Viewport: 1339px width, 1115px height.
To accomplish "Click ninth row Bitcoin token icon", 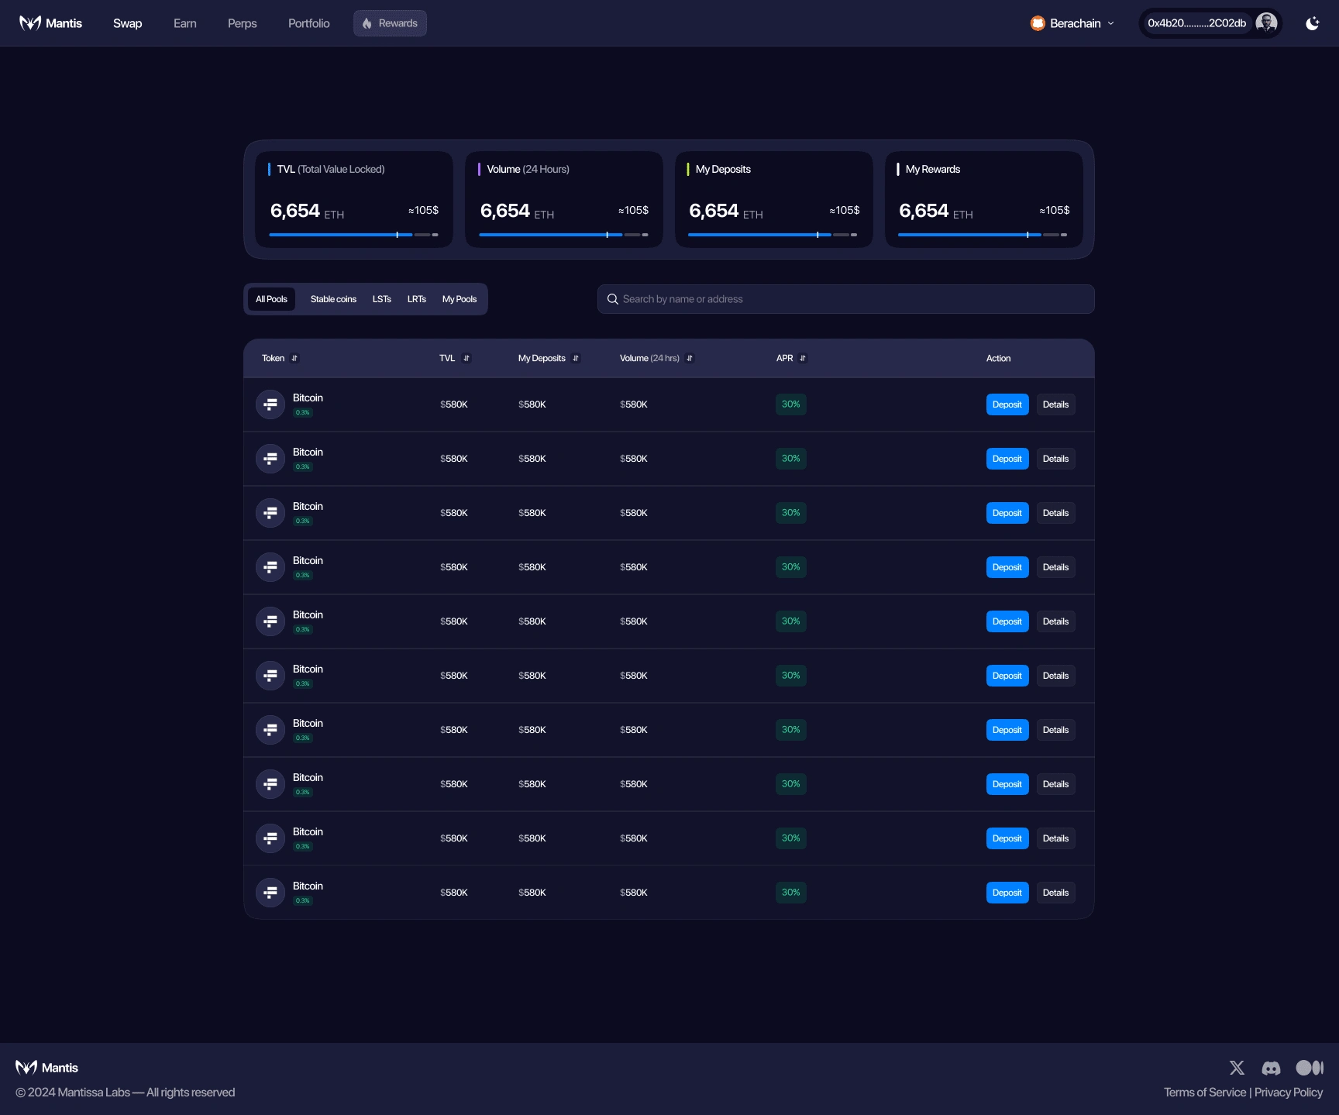I will (x=270, y=838).
